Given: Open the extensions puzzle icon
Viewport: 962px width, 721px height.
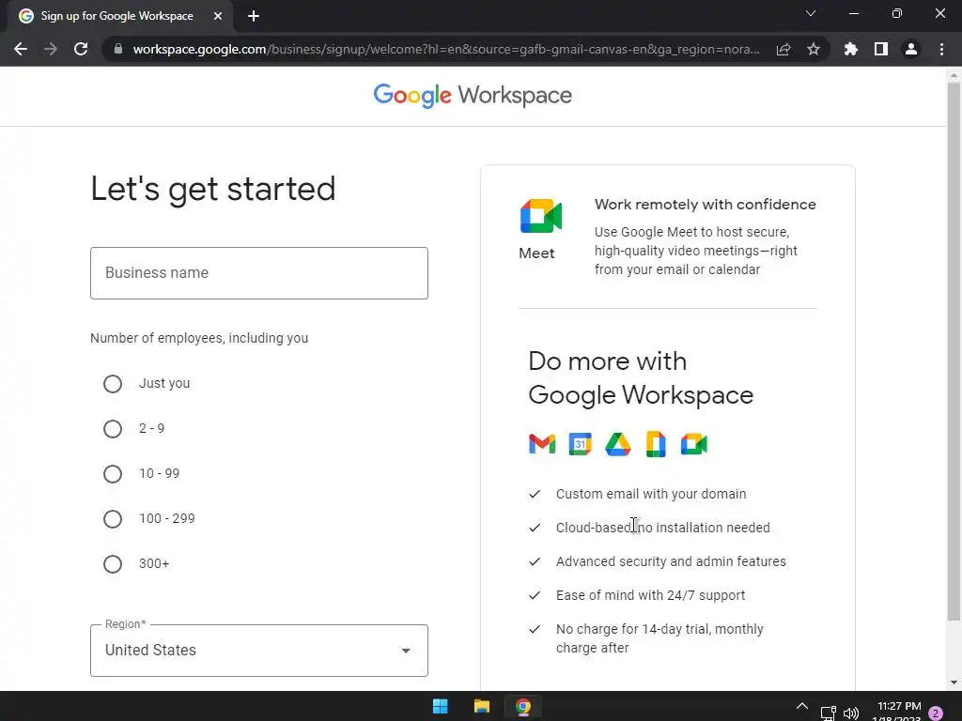Looking at the screenshot, I should click(x=851, y=49).
